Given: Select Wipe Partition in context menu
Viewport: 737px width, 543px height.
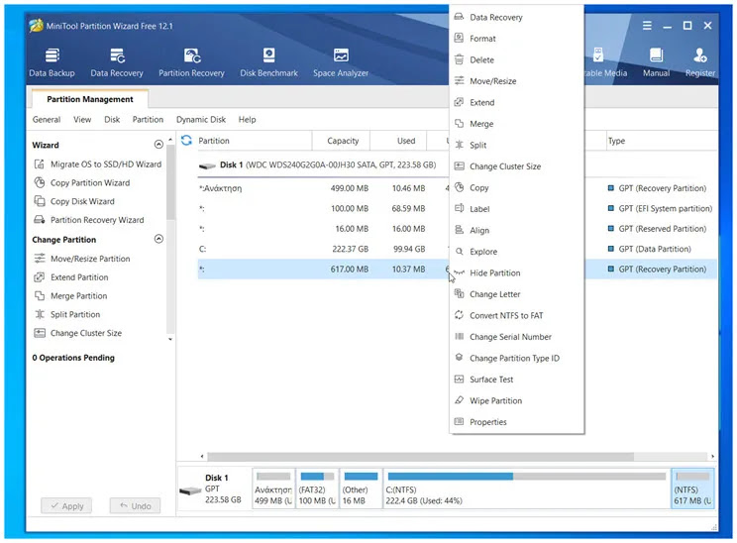Looking at the screenshot, I should (x=516, y=400).
